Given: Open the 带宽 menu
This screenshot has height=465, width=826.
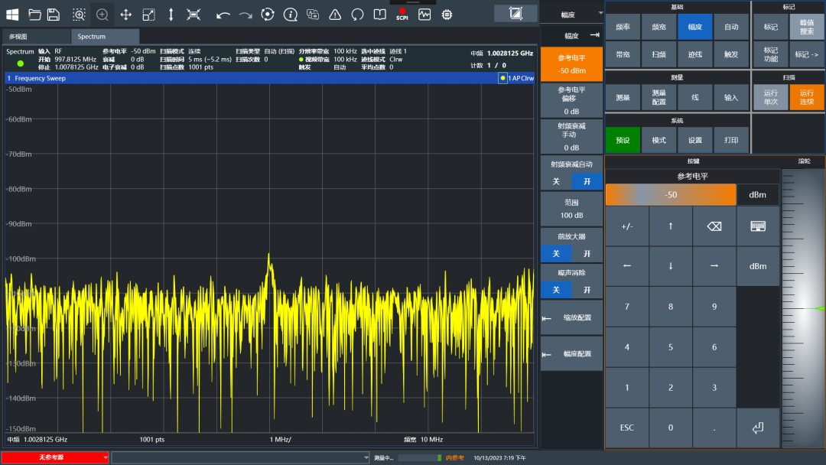Looking at the screenshot, I should point(623,54).
